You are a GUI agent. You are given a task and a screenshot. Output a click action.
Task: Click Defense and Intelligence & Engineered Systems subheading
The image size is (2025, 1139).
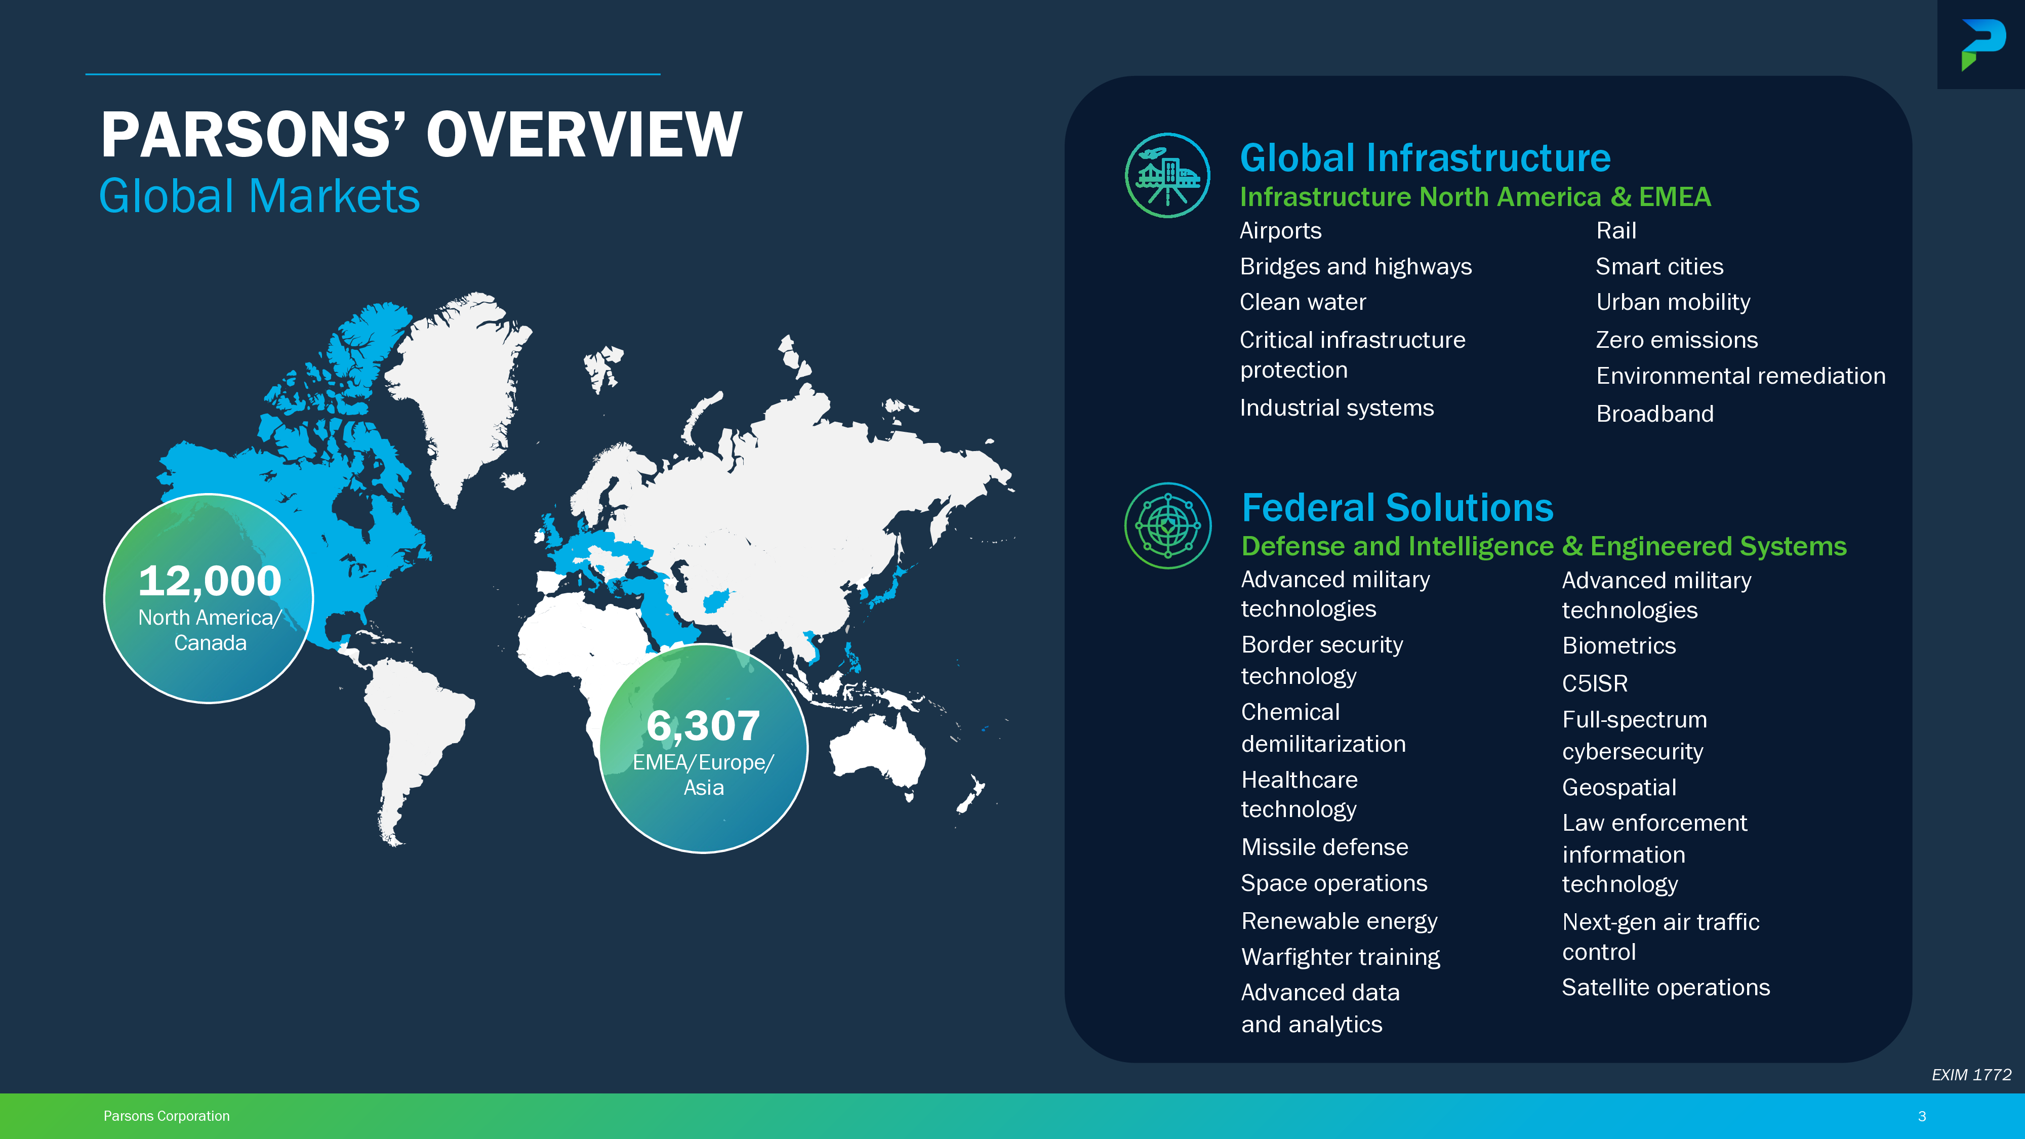click(x=1544, y=546)
